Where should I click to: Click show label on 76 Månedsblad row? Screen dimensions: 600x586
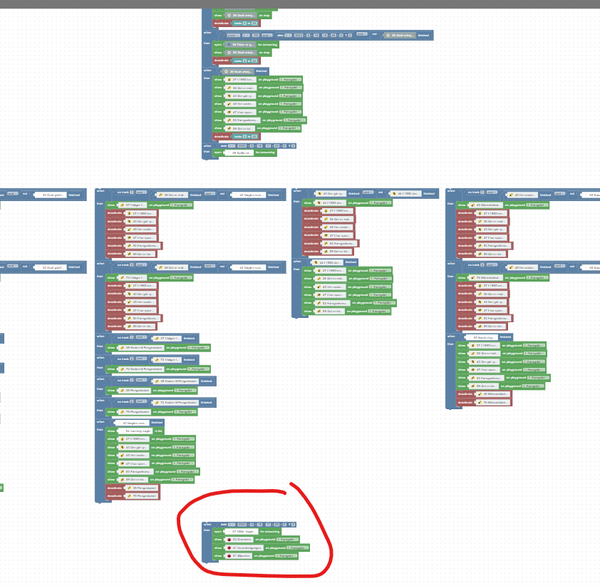coord(462,277)
